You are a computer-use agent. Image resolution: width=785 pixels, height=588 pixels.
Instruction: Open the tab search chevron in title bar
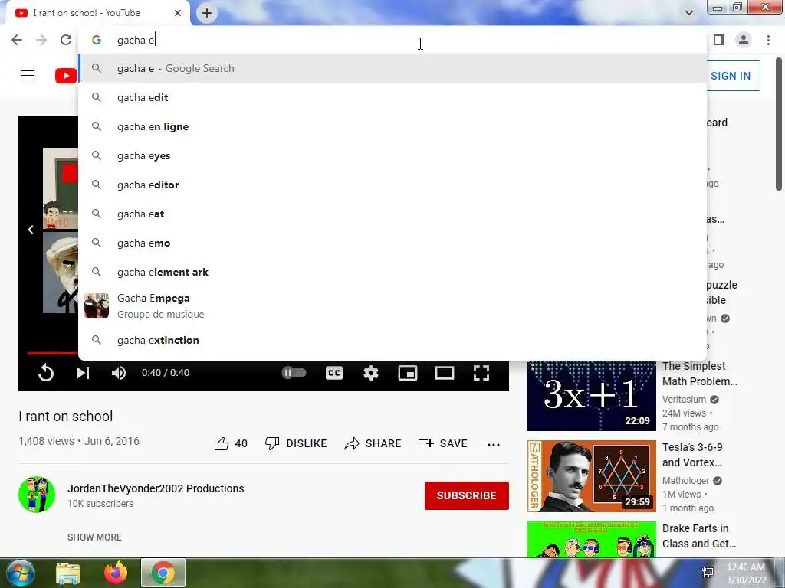(689, 13)
